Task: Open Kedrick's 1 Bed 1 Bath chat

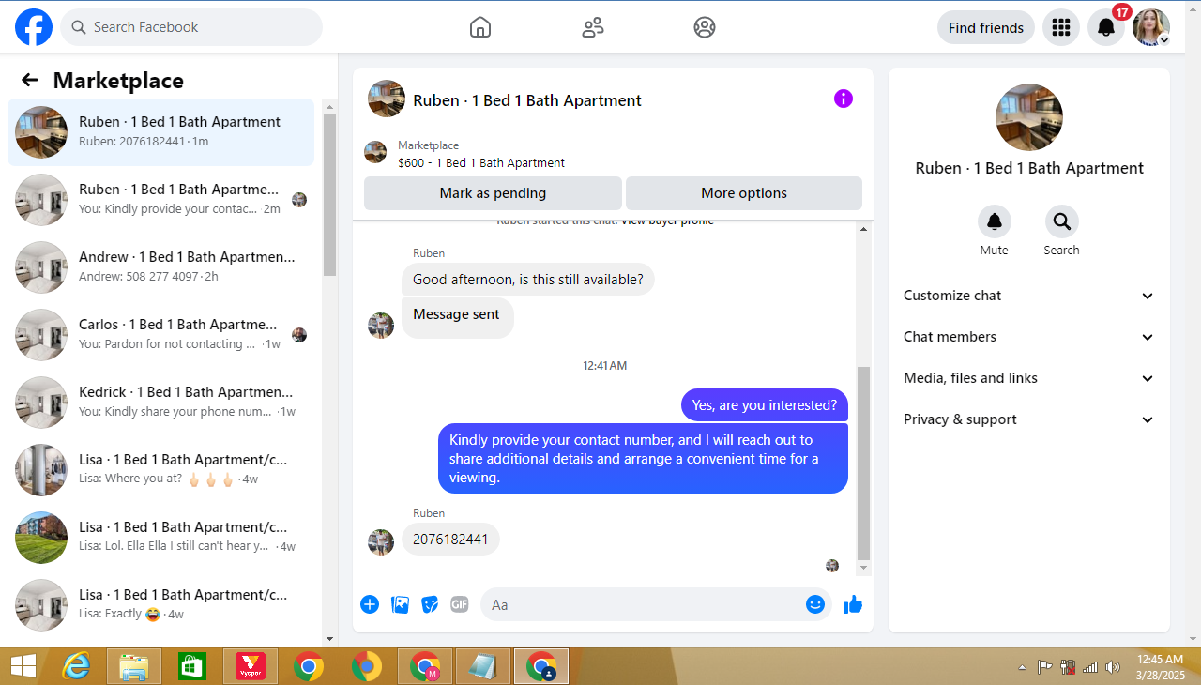Action: tap(161, 403)
